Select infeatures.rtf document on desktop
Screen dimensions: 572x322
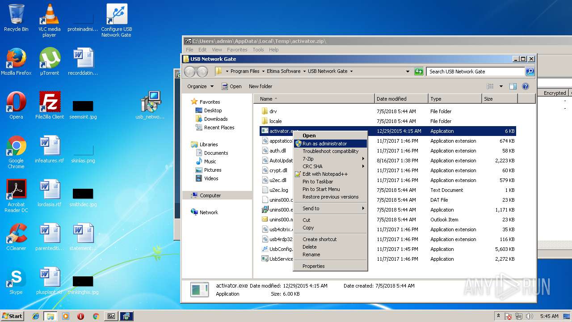click(49, 149)
